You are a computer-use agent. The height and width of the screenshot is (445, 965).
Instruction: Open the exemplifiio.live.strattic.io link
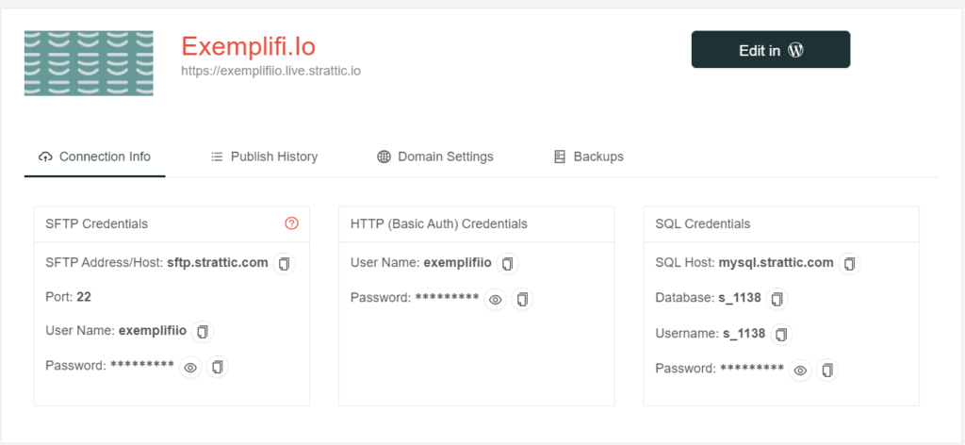[270, 71]
